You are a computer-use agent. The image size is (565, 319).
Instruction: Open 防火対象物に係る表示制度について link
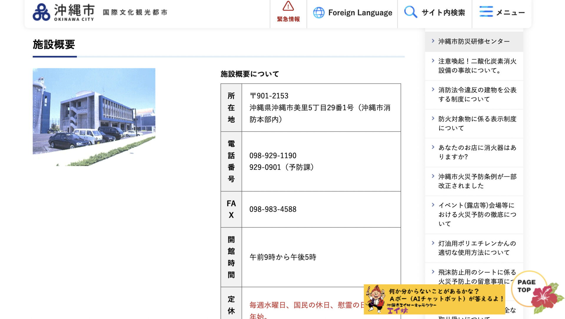477,123
